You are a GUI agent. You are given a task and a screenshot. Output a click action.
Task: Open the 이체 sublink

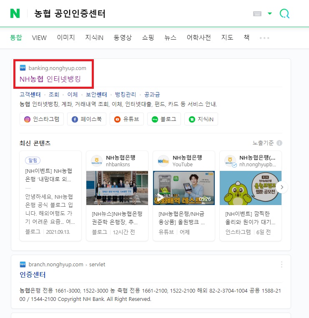pos(73,94)
